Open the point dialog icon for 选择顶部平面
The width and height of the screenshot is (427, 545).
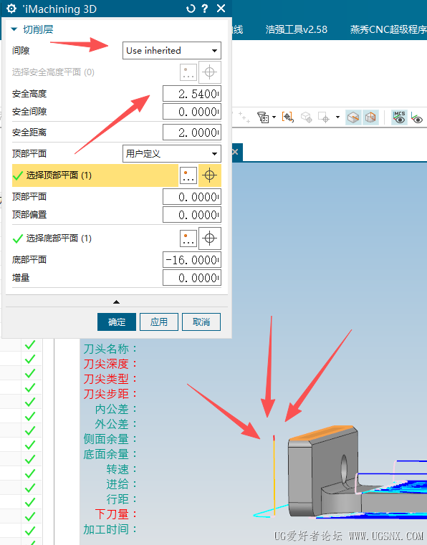click(x=188, y=175)
